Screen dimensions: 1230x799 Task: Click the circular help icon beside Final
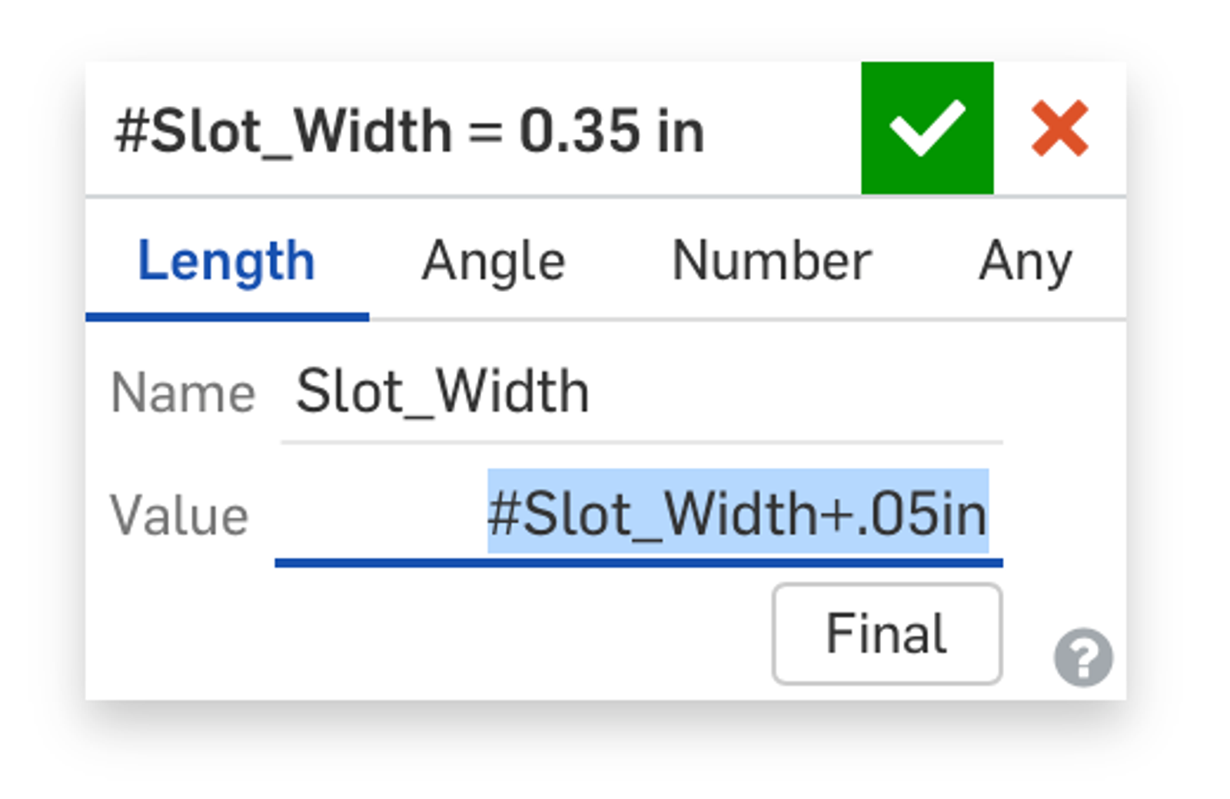point(1083,658)
